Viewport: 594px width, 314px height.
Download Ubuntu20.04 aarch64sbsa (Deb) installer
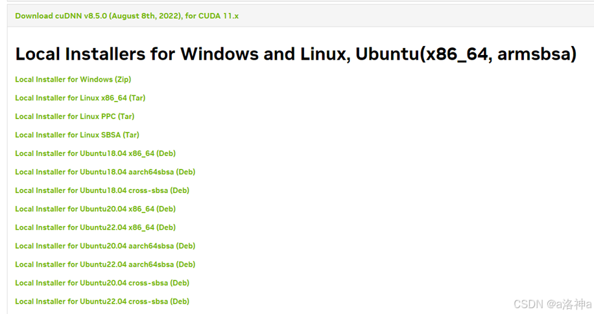[105, 246]
